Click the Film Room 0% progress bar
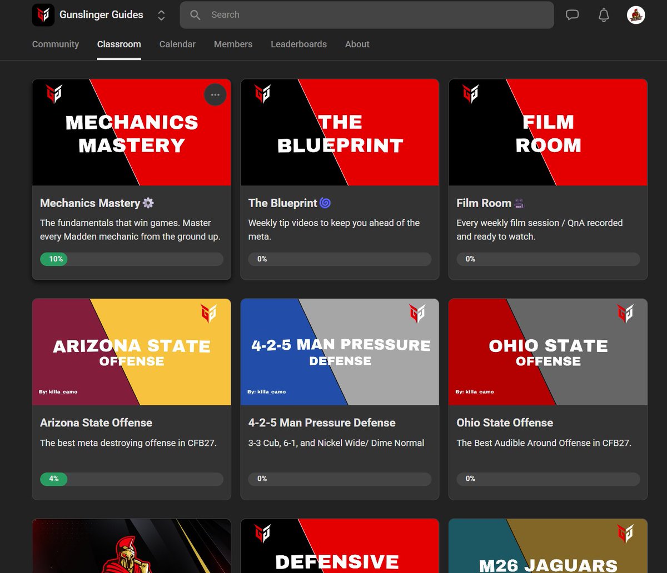Image resolution: width=667 pixels, height=573 pixels. click(x=548, y=259)
